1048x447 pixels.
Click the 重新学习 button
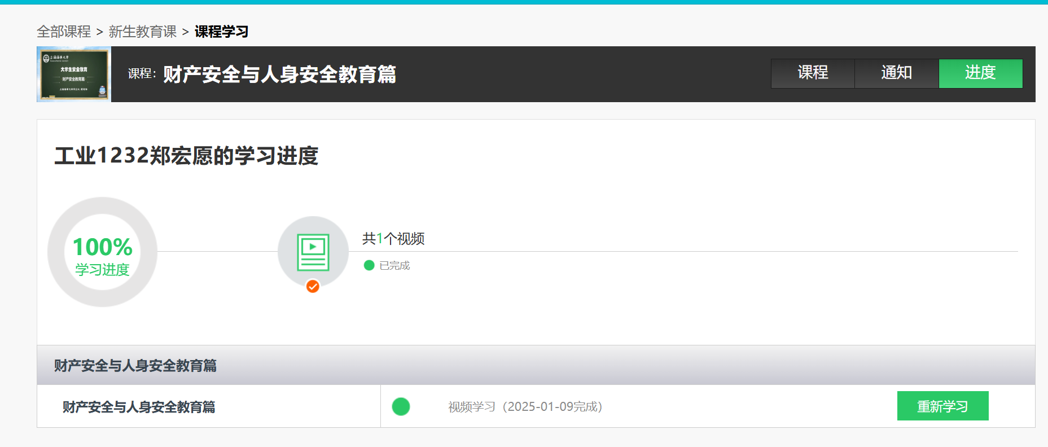coord(943,406)
